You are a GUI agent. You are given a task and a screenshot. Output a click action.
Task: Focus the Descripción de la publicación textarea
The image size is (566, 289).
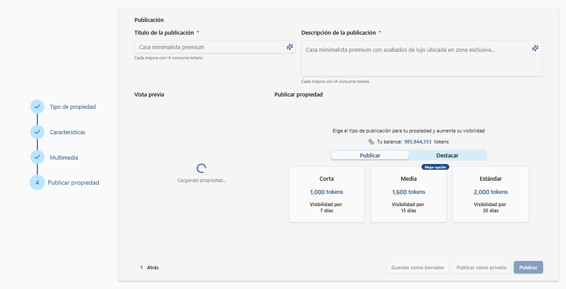coord(417,58)
